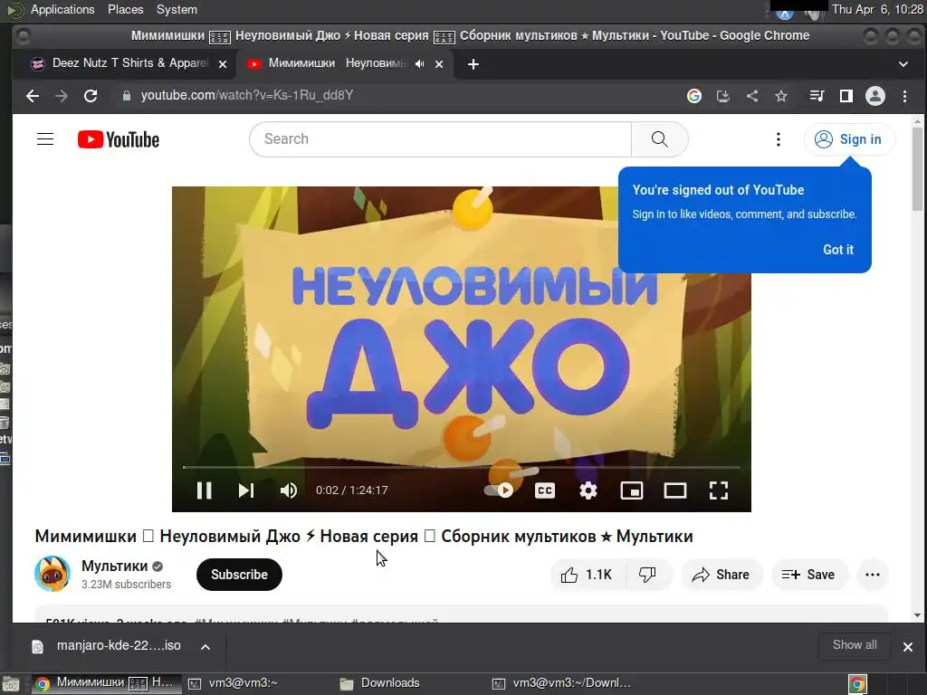Open the Мультики channel avatar
This screenshot has height=695, width=927.
(53, 574)
